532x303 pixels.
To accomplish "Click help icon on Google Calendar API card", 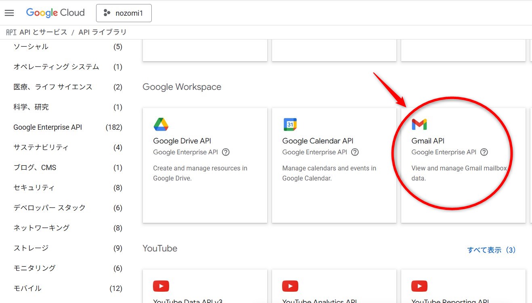I will 355,152.
